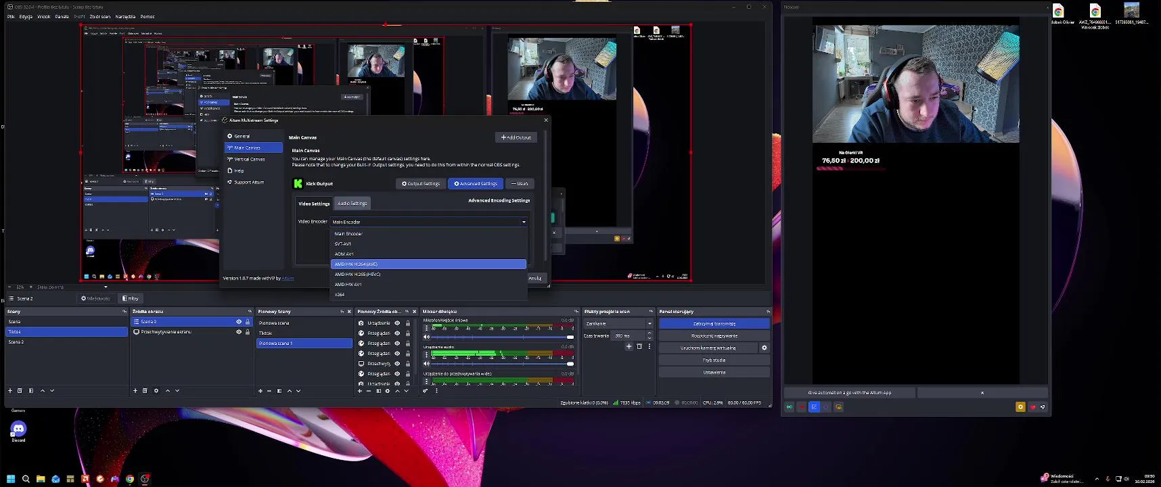Choose SVT-AV1 from encoder list
Viewport: 1161px width, 487px height.
(428, 243)
